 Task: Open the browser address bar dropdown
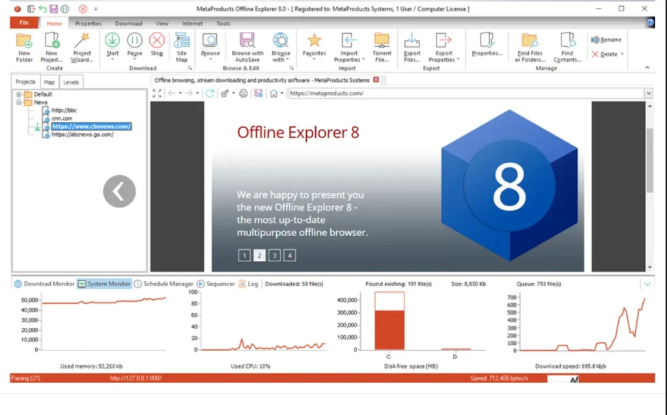tap(648, 93)
